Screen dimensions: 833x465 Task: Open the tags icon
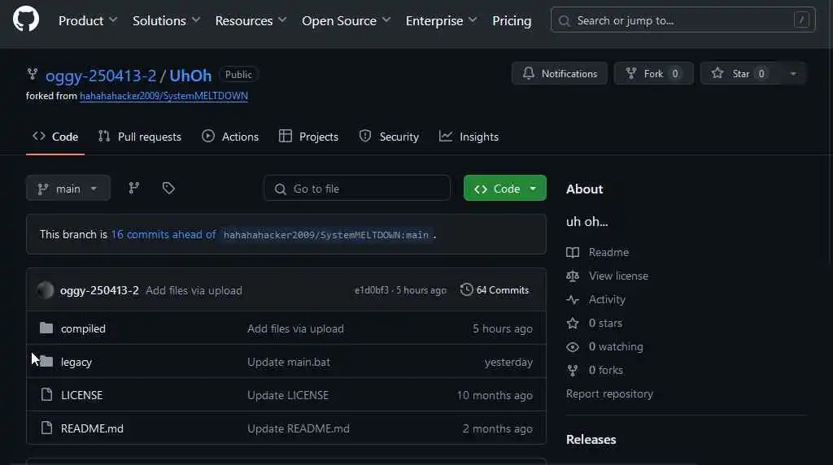168,188
